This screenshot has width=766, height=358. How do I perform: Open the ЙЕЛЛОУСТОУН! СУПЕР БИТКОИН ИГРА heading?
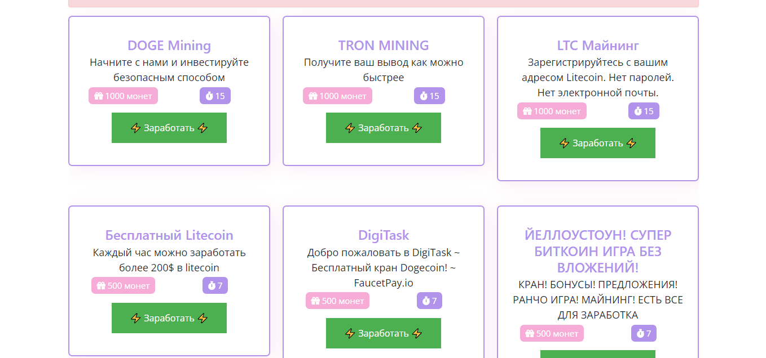point(598,251)
